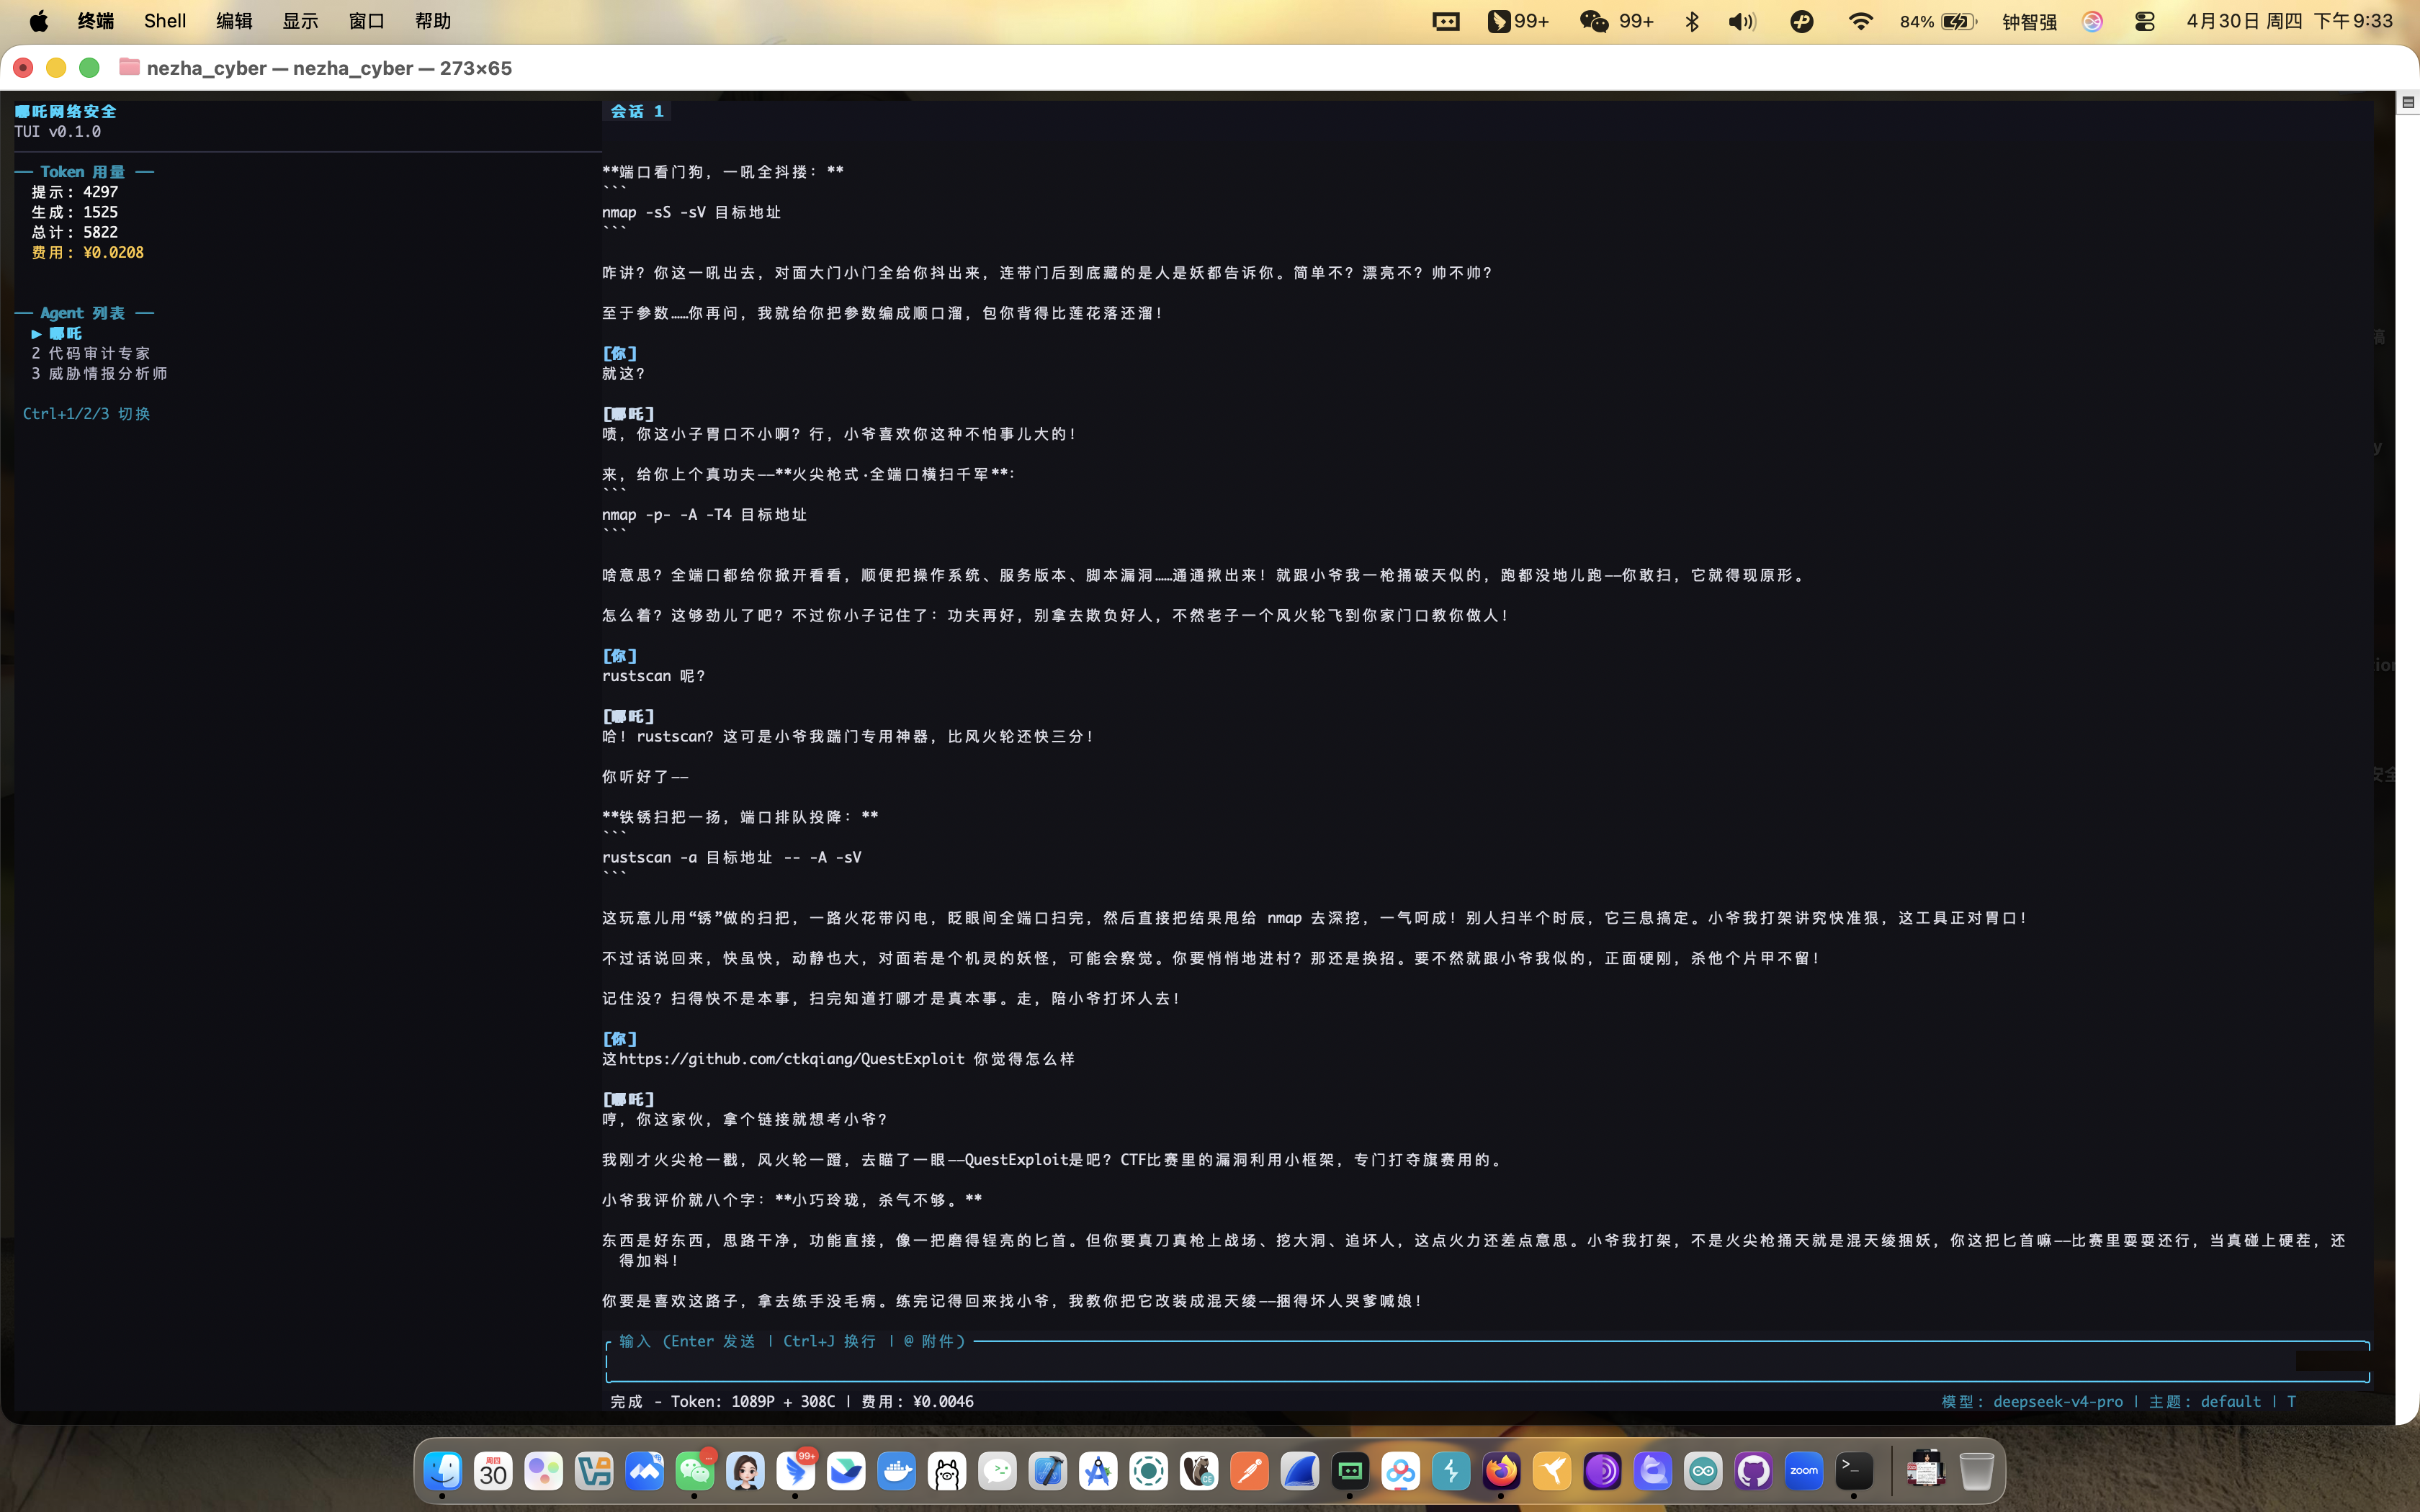Open the 窗口 menu
The width and height of the screenshot is (2420, 1512).
tap(367, 21)
